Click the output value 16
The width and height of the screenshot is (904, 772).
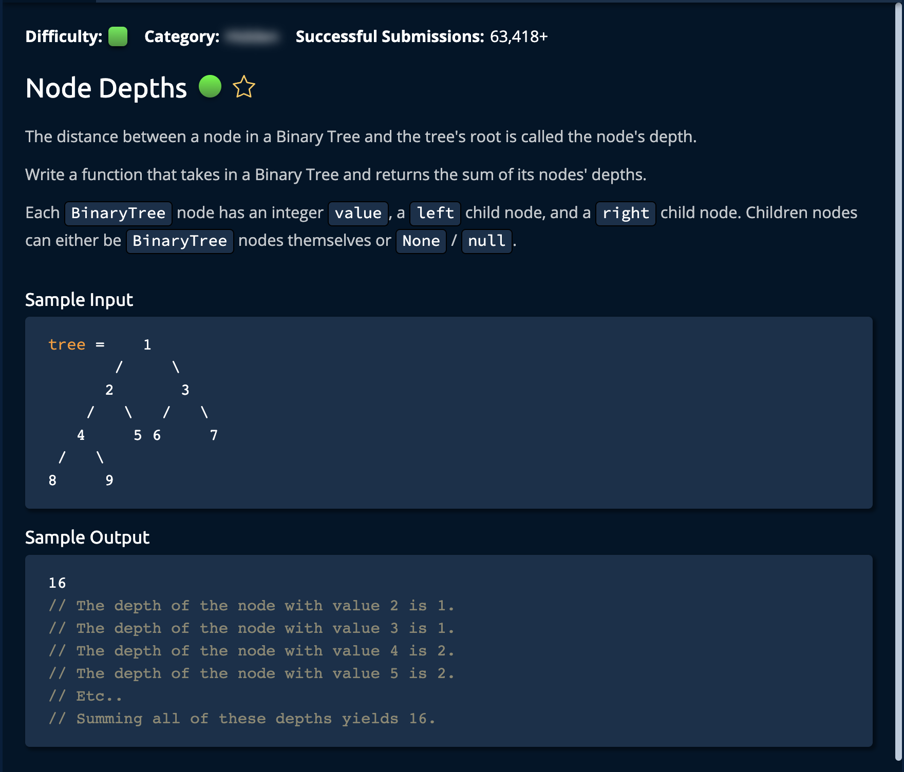point(57,583)
